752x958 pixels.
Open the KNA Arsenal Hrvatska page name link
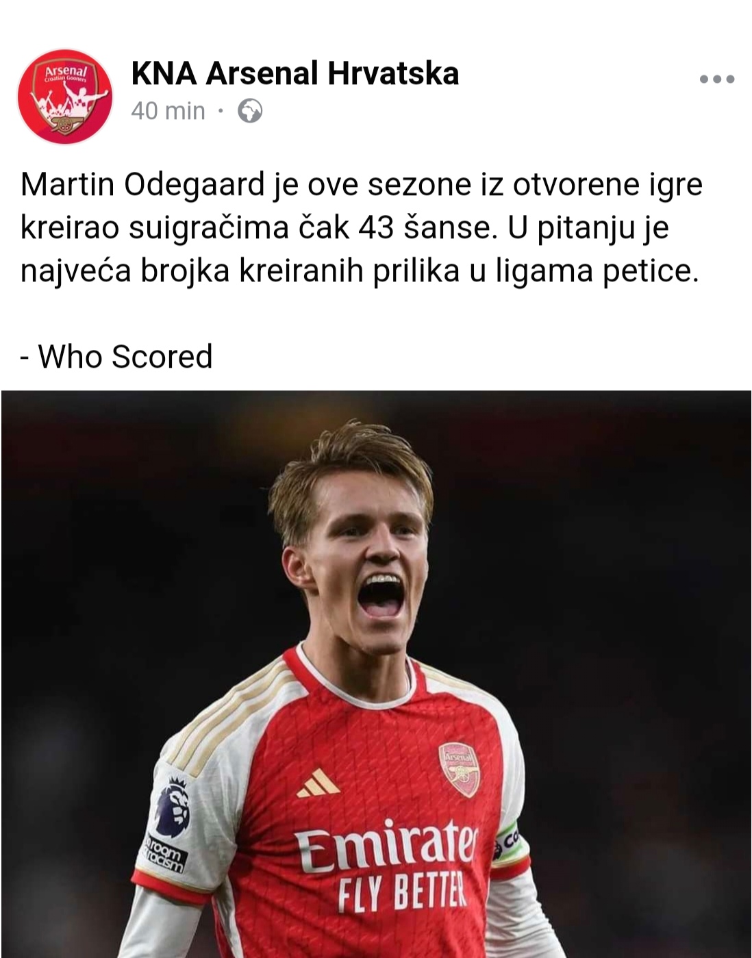pos(294,73)
